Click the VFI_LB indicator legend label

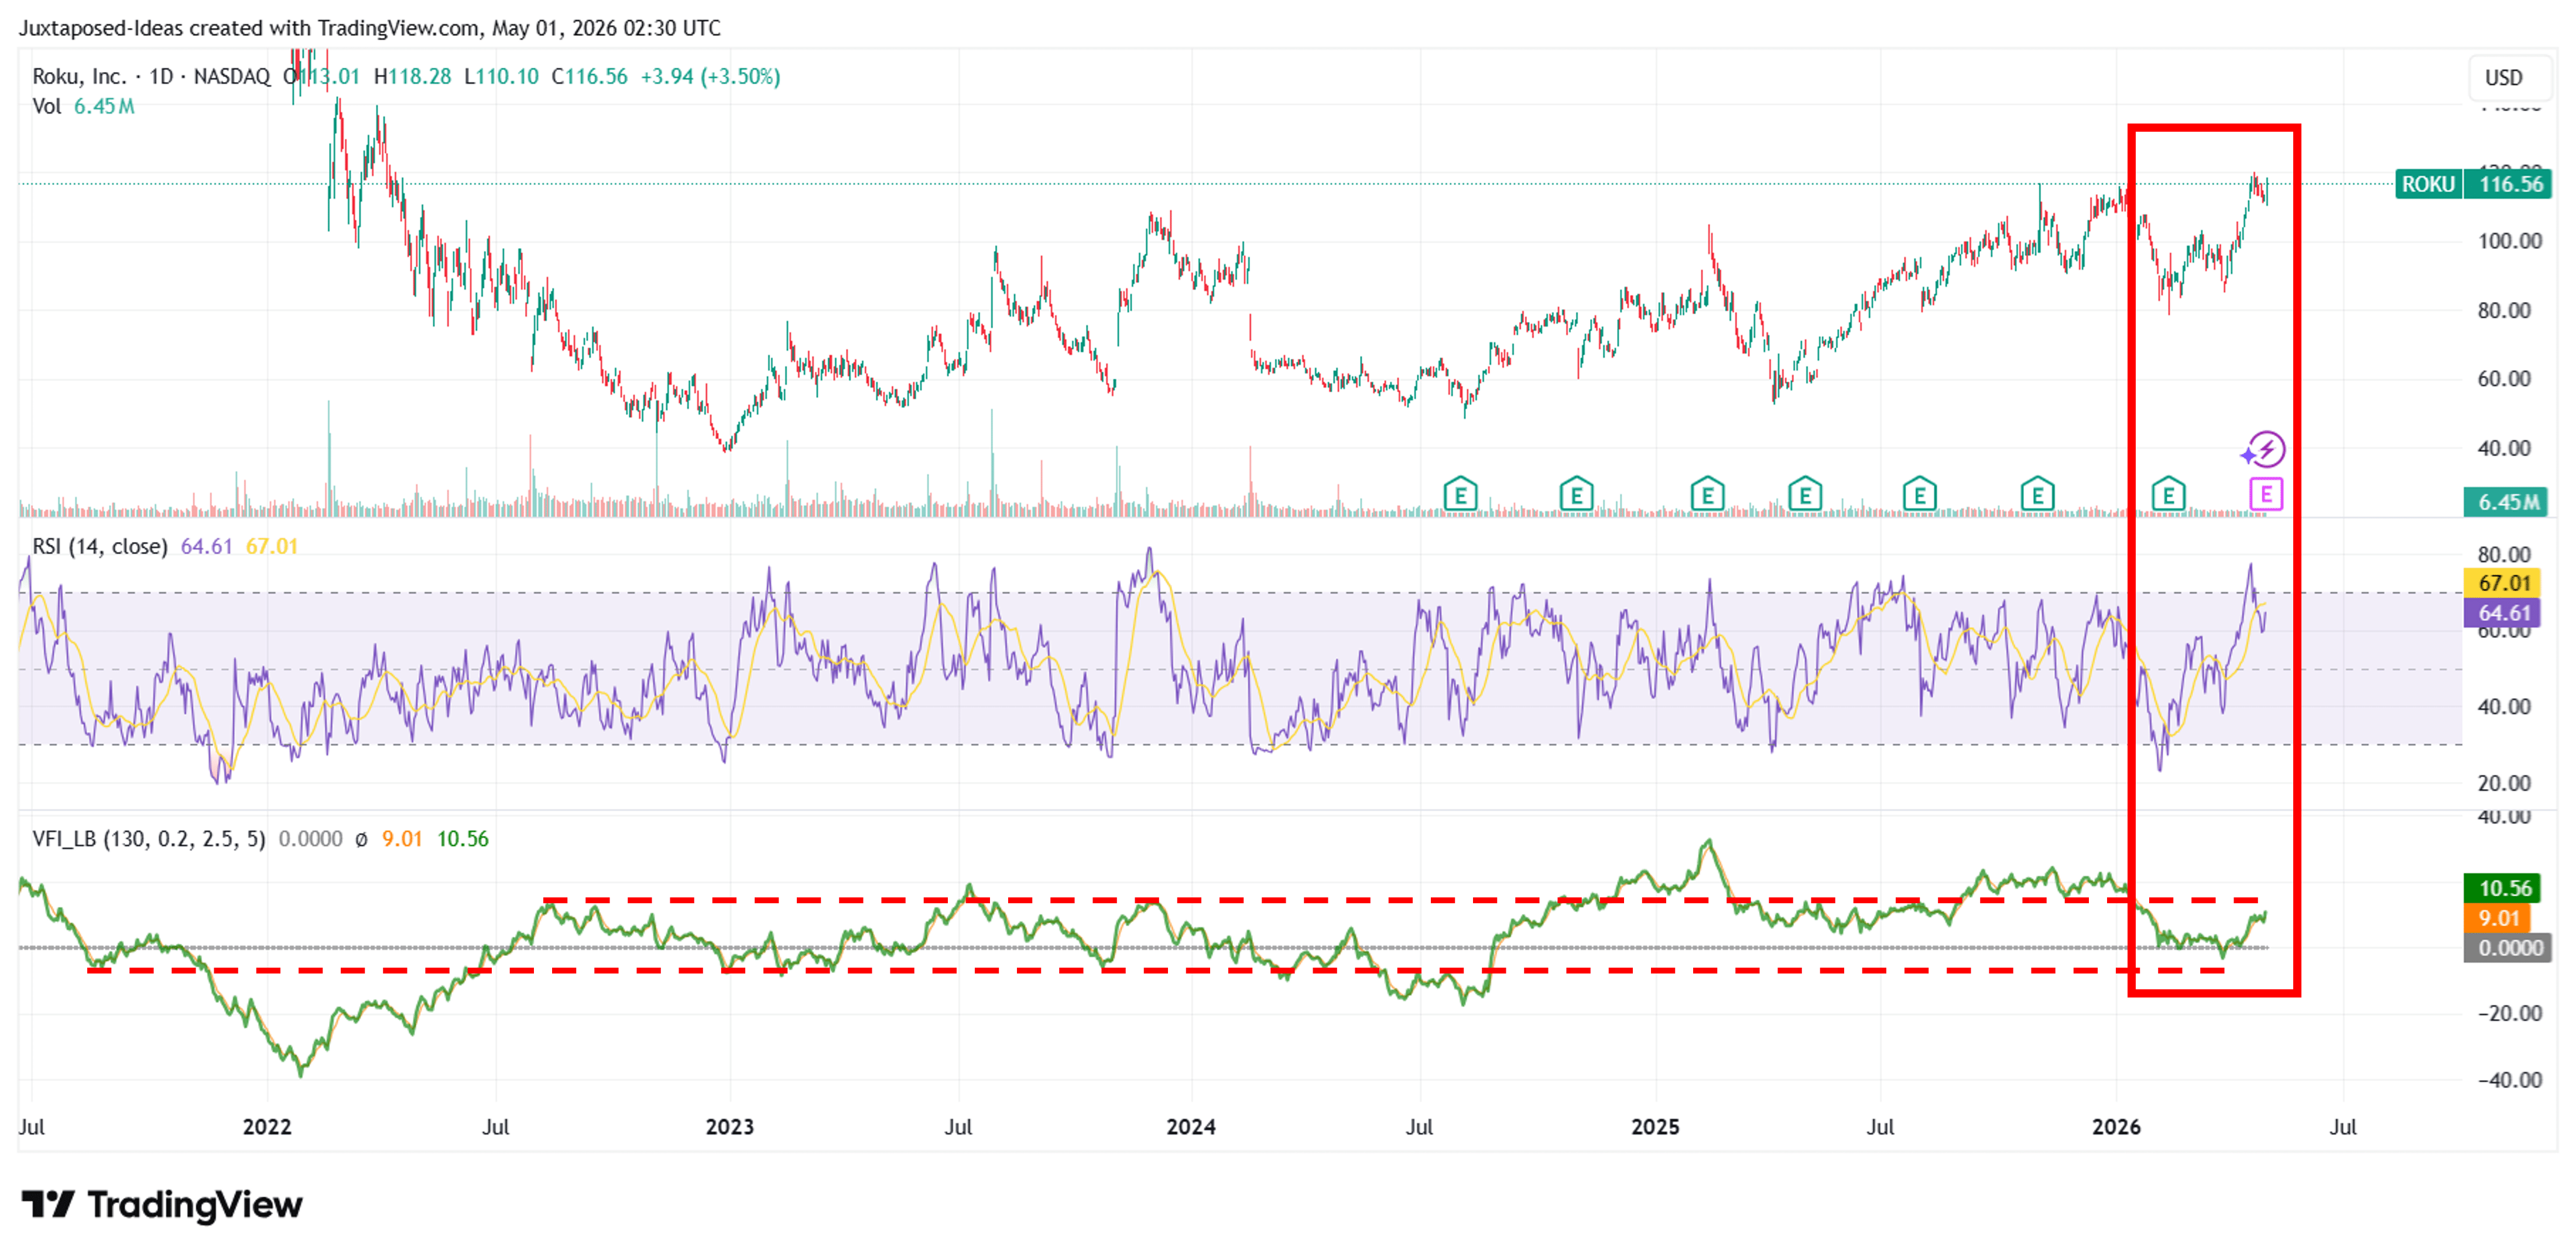pos(149,838)
